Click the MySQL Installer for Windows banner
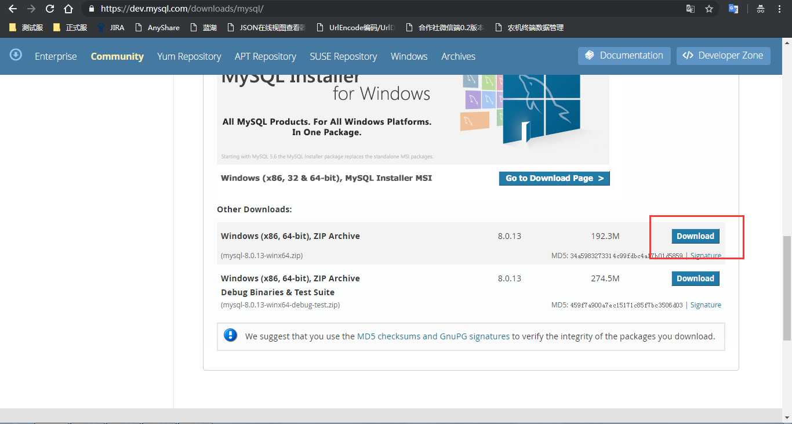The width and height of the screenshot is (792, 424). [413, 119]
